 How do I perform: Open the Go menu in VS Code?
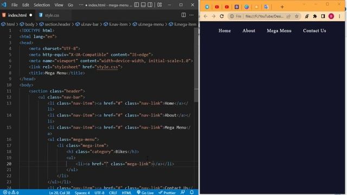(x=70, y=5)
